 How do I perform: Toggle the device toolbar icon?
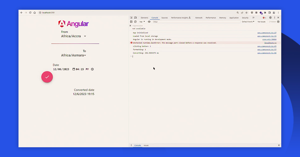[135, 18]
